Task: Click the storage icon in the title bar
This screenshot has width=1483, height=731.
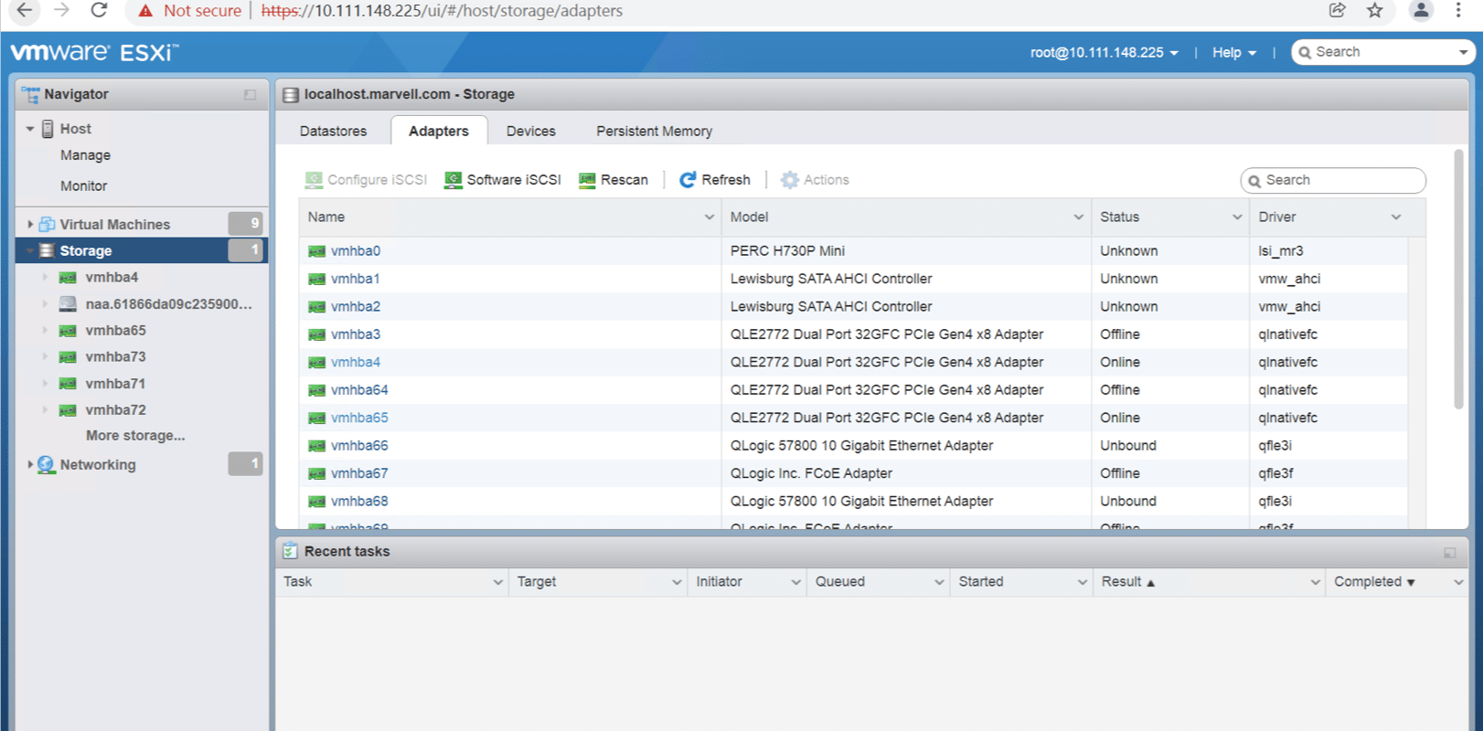Action: tap(291, 94)
